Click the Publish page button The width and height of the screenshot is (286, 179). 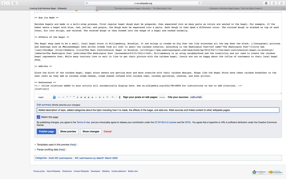pos(46,131)
